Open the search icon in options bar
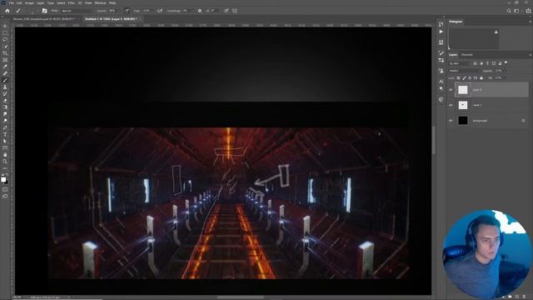 (x=509, y=11)
